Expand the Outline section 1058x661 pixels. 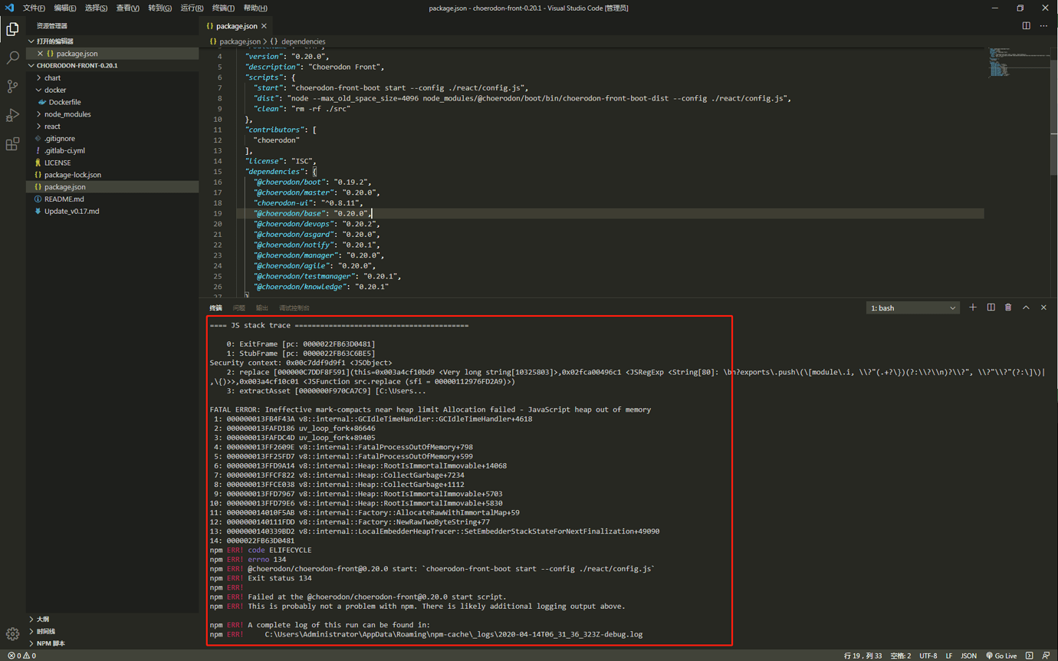coord(113,619)
